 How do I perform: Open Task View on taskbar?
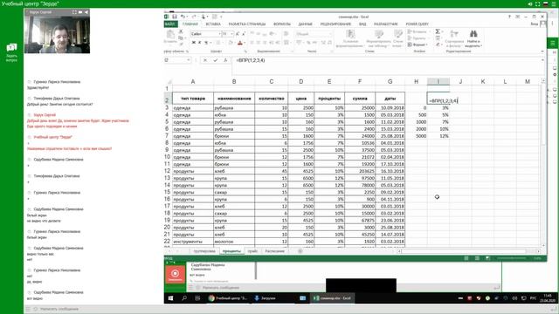click(197, 298)
